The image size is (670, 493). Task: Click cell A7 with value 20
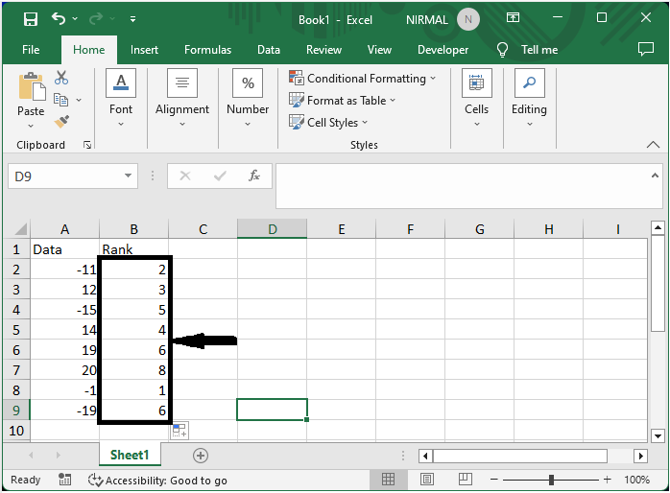coord(64,370)
